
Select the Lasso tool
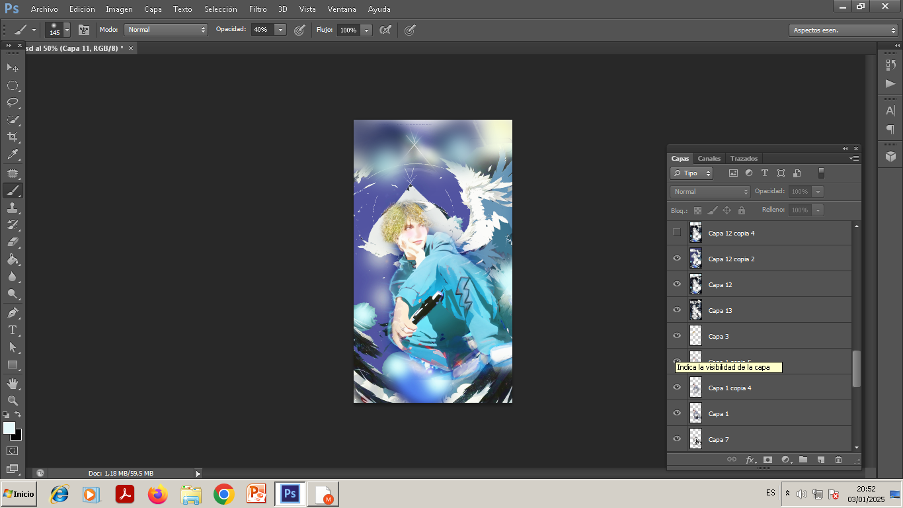coord(13,103)
